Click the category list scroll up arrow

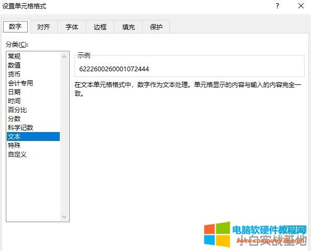click(64, 57)
